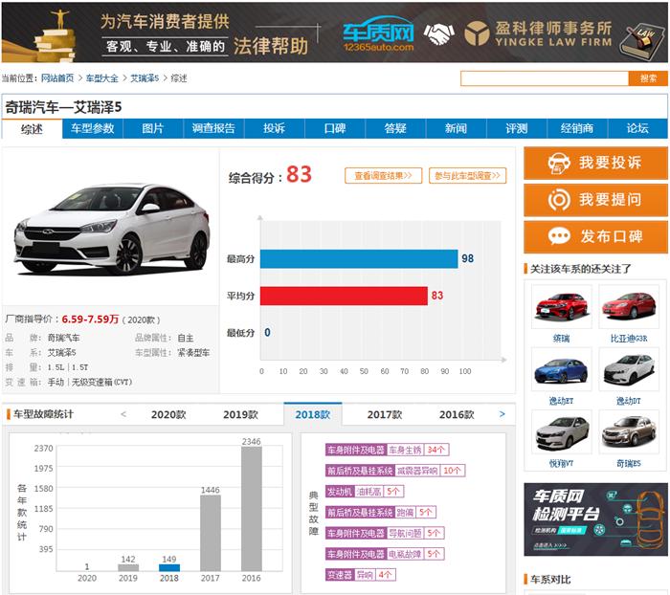
Task: Open the 艾瑞泽5 breadcrumb link
Action: click(x=145, y=78)
